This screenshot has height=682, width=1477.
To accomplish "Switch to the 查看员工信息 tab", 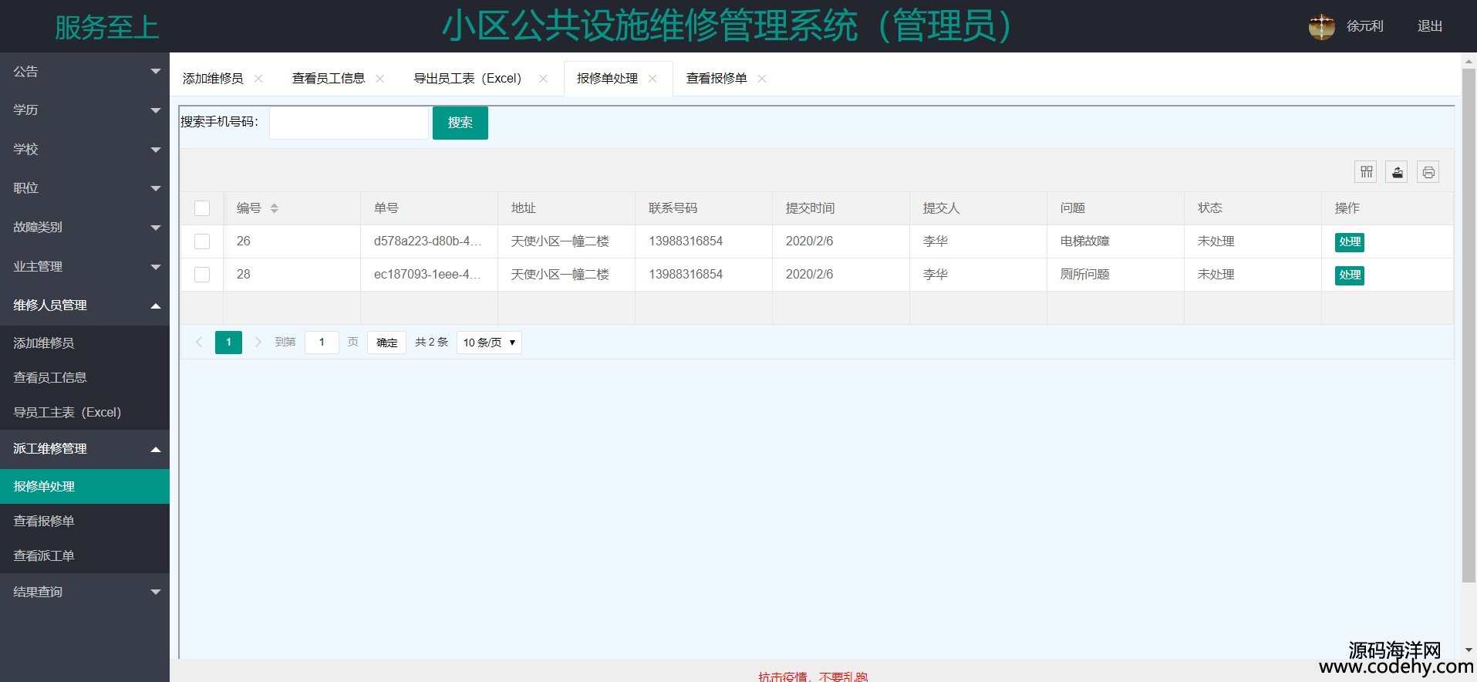I will (x=329, y=79).
